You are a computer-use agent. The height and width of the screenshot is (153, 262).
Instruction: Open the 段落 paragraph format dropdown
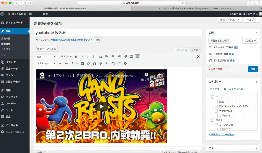[x=46, y=57]
